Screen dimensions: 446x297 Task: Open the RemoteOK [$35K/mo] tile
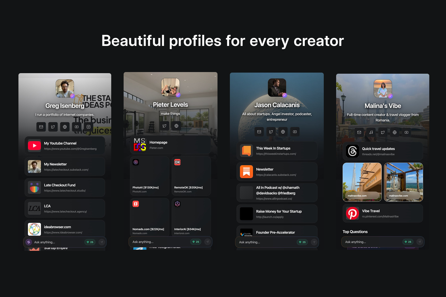(191, 176)
